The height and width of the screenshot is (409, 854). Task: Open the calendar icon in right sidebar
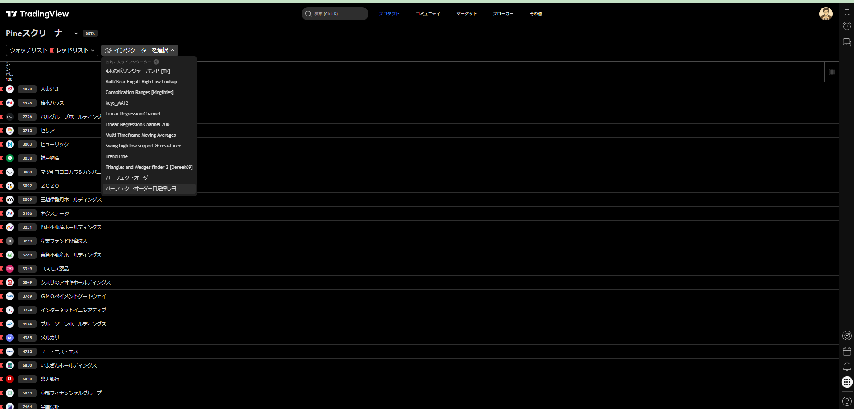[x=847, y=351]
